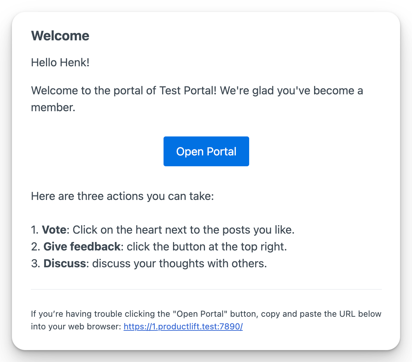Click the bold Welcome heading
This screenshot has width=412, height=362.
[60, 36]
